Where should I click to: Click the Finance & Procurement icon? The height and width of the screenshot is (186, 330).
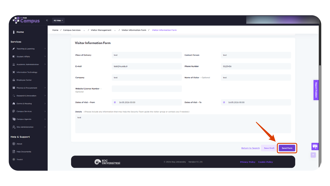pyautogui.click(x=14, y=88)
